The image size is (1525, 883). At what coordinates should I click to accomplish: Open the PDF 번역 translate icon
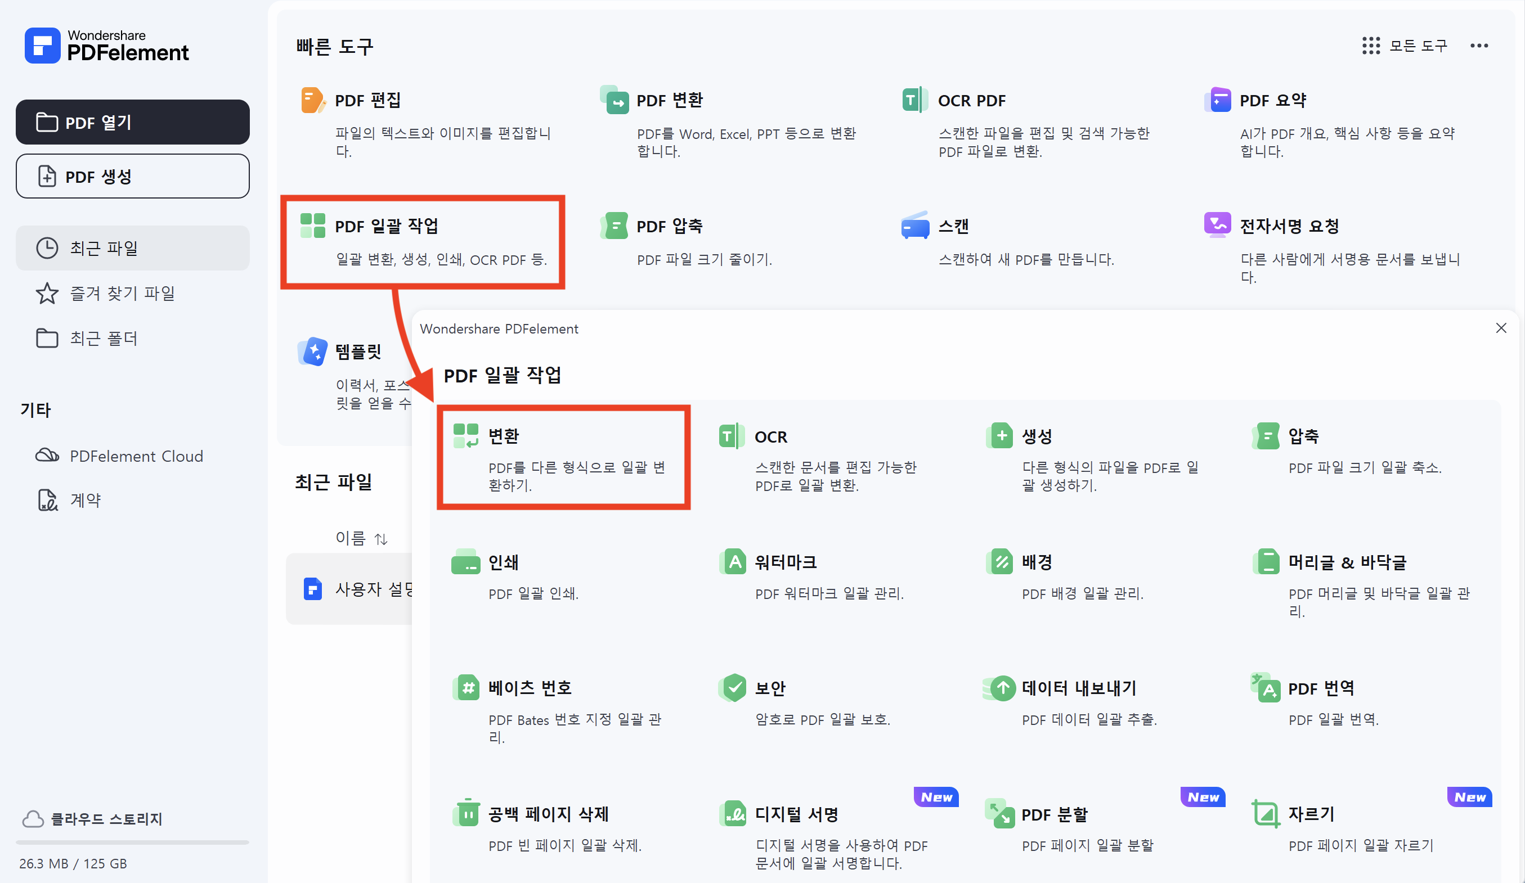(1267, 688)
